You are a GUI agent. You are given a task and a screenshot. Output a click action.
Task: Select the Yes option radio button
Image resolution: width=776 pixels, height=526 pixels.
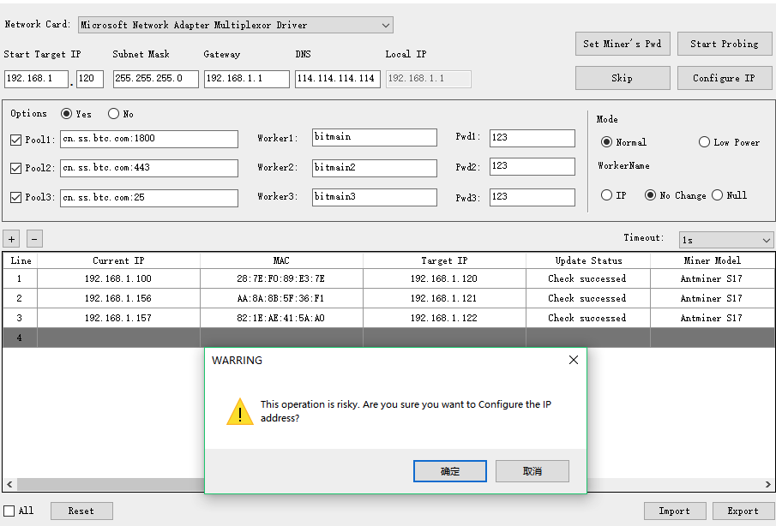coord(66,114)
